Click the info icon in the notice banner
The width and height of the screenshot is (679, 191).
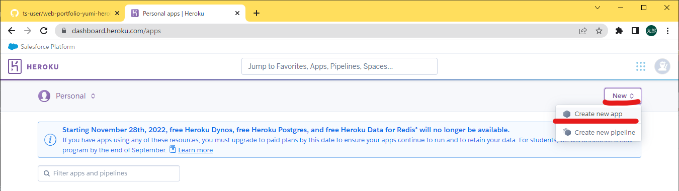click(x=50, y=140)
